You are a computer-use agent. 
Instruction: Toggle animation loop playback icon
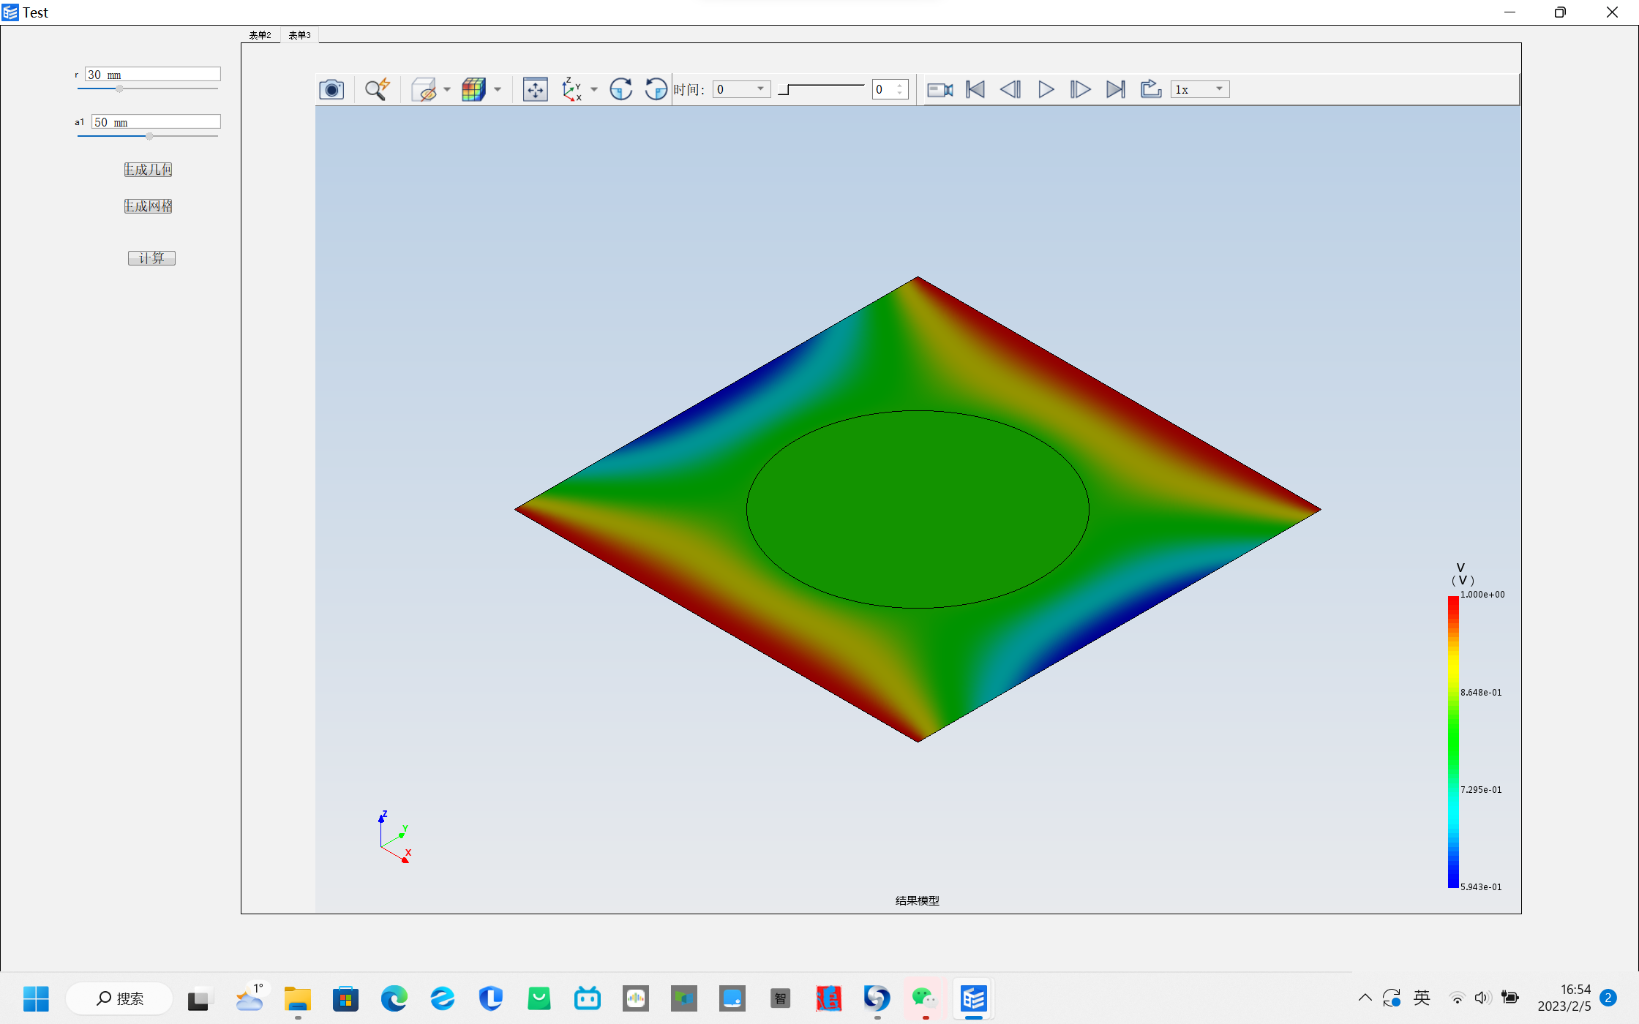tap(1151, 89)
